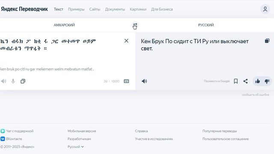
Task: Open Участие в исследованиях link
Action: coord(154,139)
